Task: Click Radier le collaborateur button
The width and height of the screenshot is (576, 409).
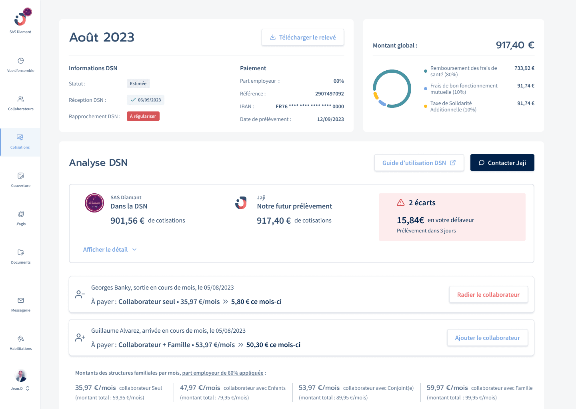Action: coord(488,294)
